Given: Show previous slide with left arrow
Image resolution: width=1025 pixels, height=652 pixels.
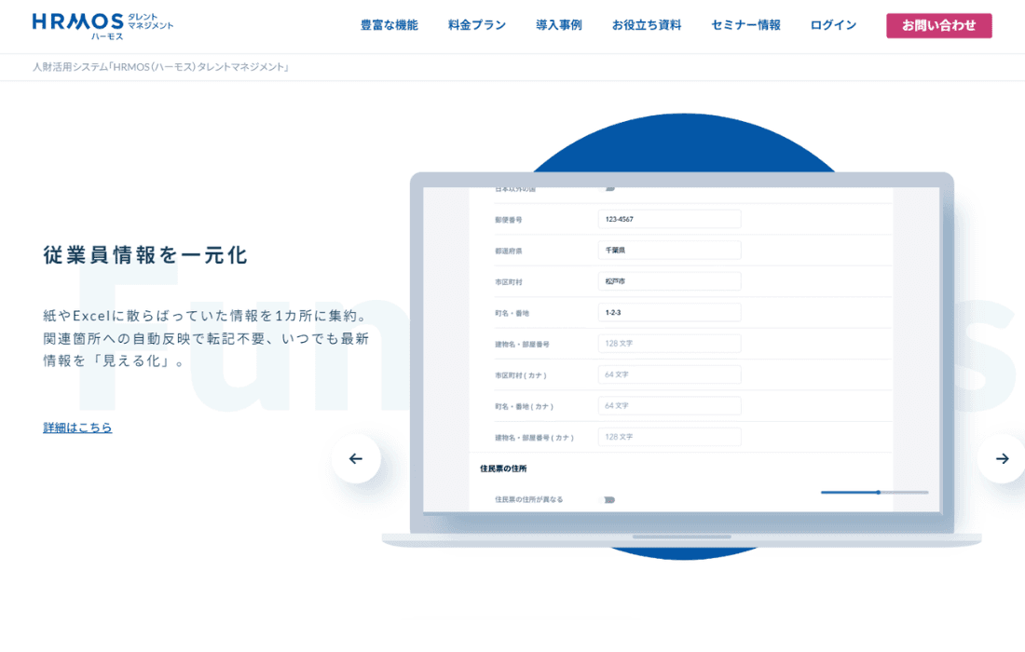Looking at the screenshot, I should (356, 458).
